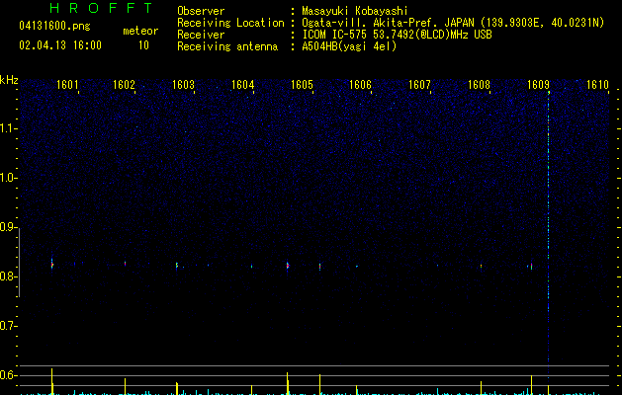This screenshot has height=395, width=622.
Task: Click time axis marker 1601
Action: 67,85
